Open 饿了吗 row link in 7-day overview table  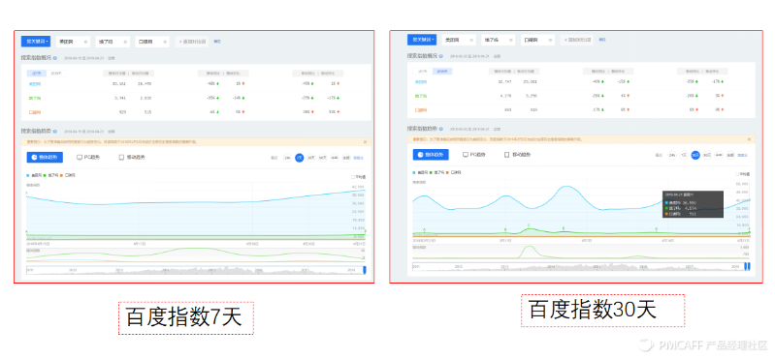[34, 98]
